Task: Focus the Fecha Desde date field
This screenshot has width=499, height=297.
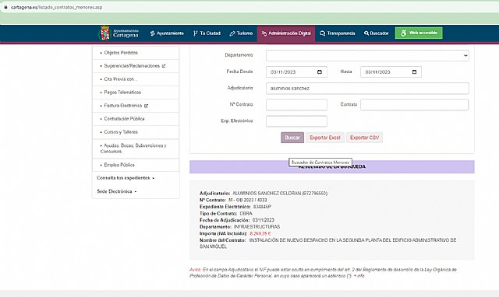Action: [x=296, y=72]
